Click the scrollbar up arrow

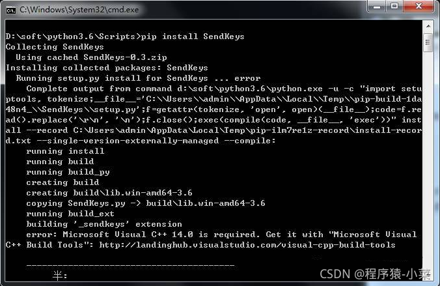click(428, 27)
